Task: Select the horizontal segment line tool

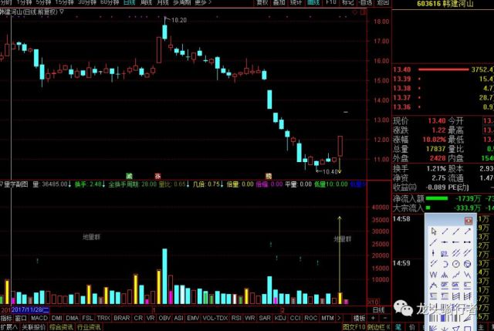Action: point(467,241)
